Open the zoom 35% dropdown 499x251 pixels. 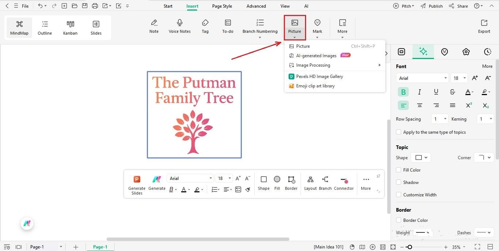coord(459,247)
